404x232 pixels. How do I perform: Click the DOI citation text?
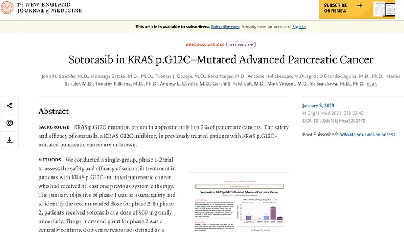tap(334, 121)
